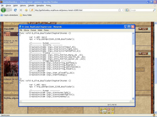The width and height of the screenshot is (157, 117).
Task: Click Powrót do góry under Danek000 post
Action: tap(11, 48)
